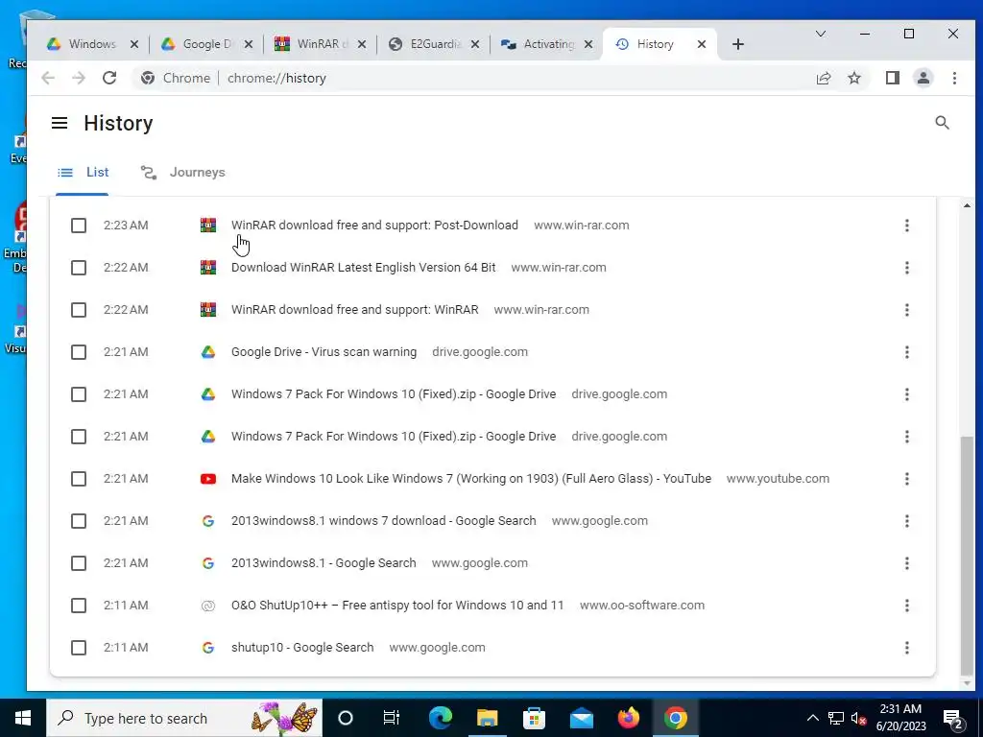983x737 pixels.
Task: Select the WinRAR Post-Download entry checkbox
Action: [x=79, y=226]
